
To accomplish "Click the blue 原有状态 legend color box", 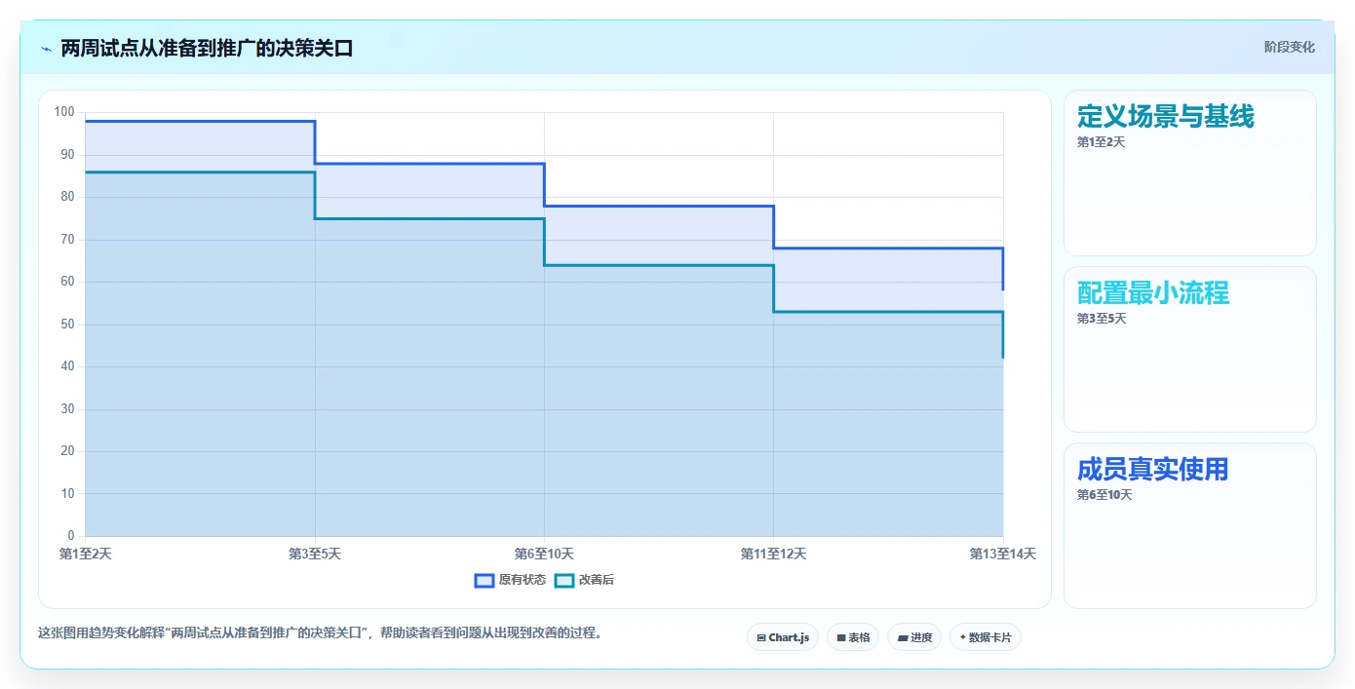I will pyautogui.click(x=484, y=580).
